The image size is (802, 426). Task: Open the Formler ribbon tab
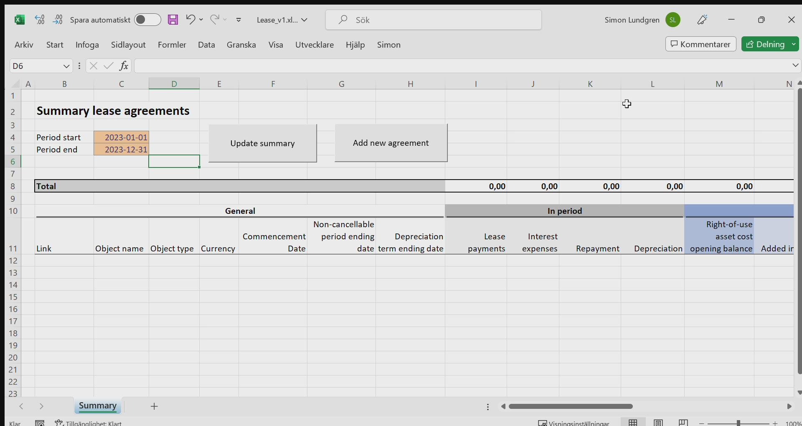coord(172,45)
